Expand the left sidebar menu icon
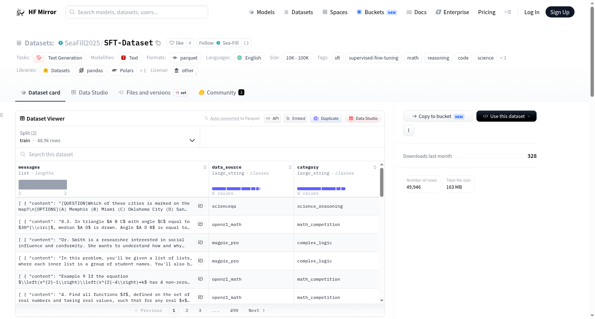 point(1,115)
